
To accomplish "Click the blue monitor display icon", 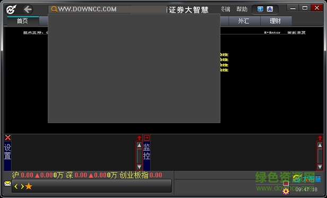I will 260,9.
